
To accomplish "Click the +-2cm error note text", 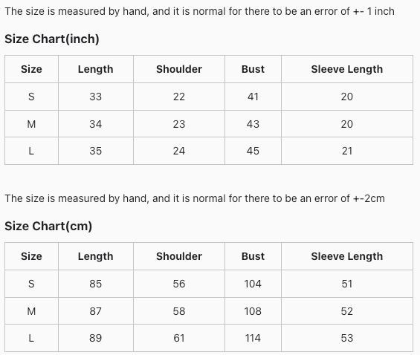I will pos(195,198).
